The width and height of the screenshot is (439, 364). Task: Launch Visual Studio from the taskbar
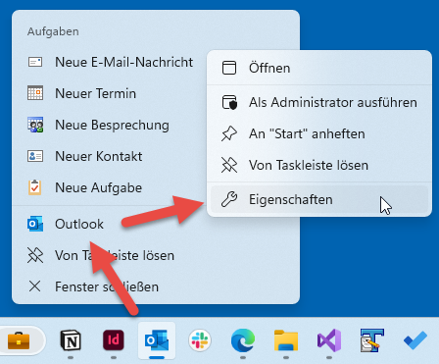click(x=329, y=340)
